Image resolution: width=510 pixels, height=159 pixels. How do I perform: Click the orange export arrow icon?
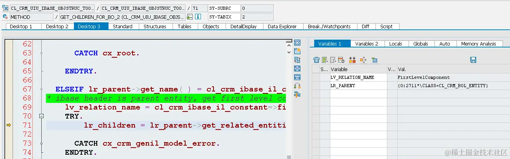(363, 60)
